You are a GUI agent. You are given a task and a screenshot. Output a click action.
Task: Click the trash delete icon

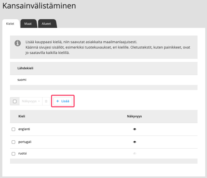pyautogui.click(x=46, y=101)
